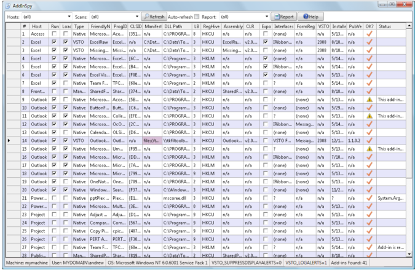This screenshot has height=270, width=415.
Task: Click 'Excel Vis...' friendly name in row 6
Action: pos(99,75)
